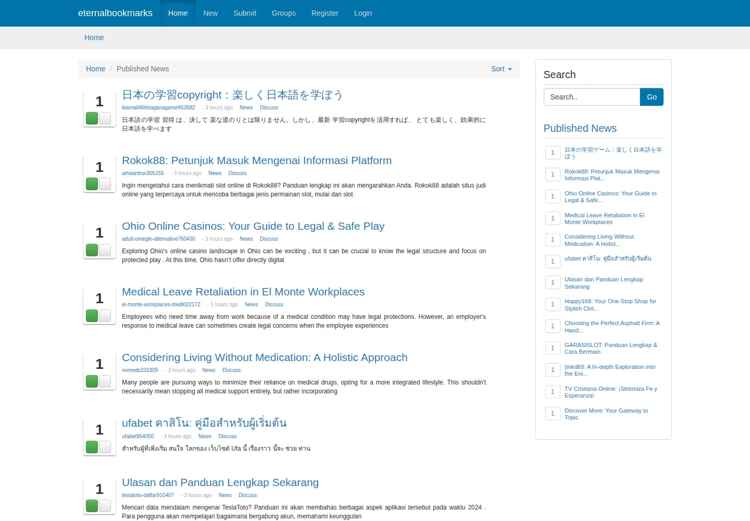
Task: Downvote the Ohio Online Casinos story
Action: (105, 250)
